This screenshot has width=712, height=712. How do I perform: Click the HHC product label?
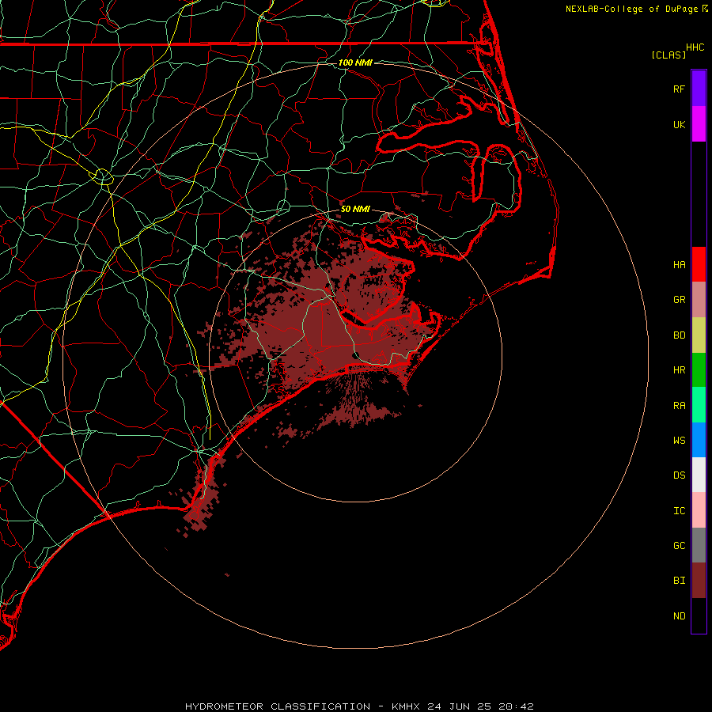(x=695, y=47)
